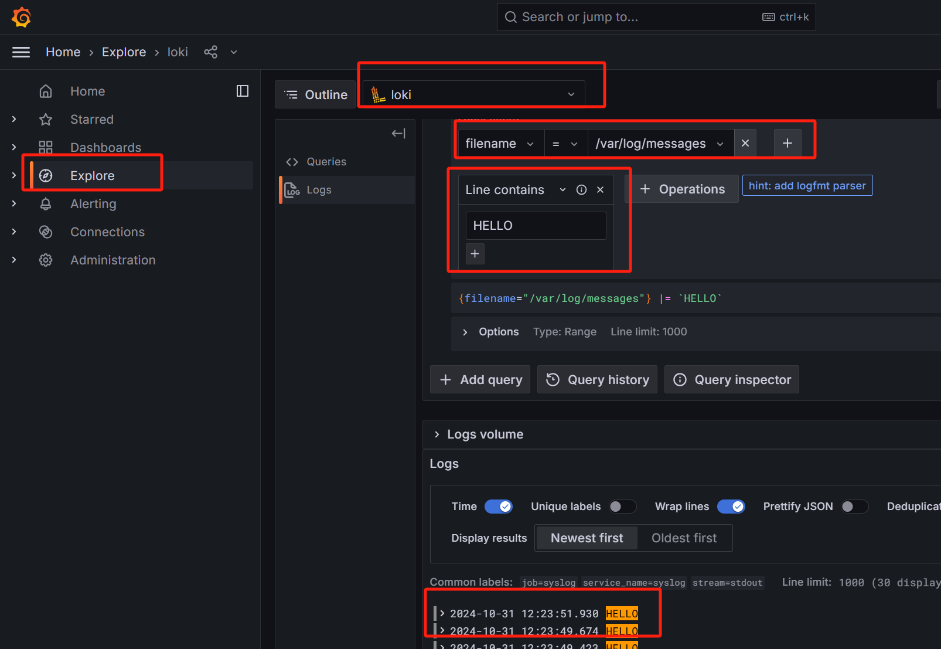
Task: Expand the query Options section
Action: [x=465, y=332]
